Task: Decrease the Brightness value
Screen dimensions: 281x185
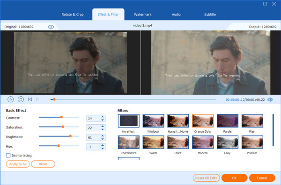Action: [x=103, y=139]
